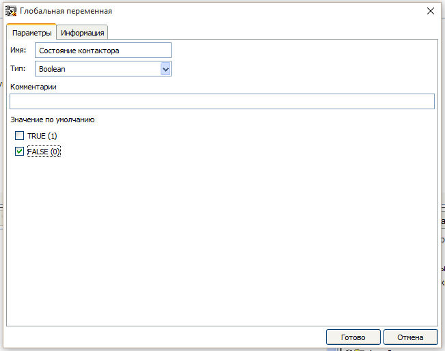Viewport: 445px width, 351px height.
Task: Click the Значение по умолчанию label
Action: (x=53, y=120)
